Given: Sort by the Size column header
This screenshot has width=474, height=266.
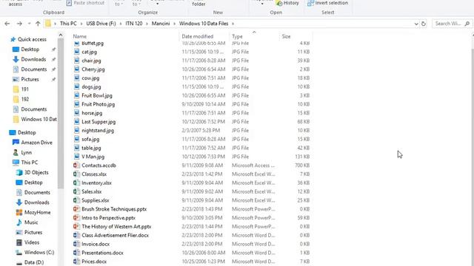Looking at the screenshot, I should click(287, 36).
